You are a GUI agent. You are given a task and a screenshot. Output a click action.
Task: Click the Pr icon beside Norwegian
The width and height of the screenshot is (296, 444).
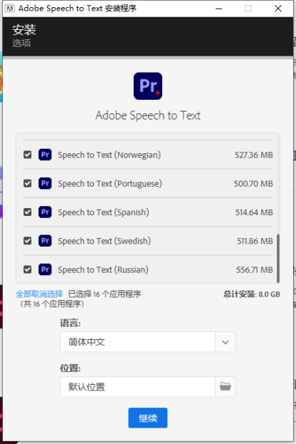(x=45, y=155)
